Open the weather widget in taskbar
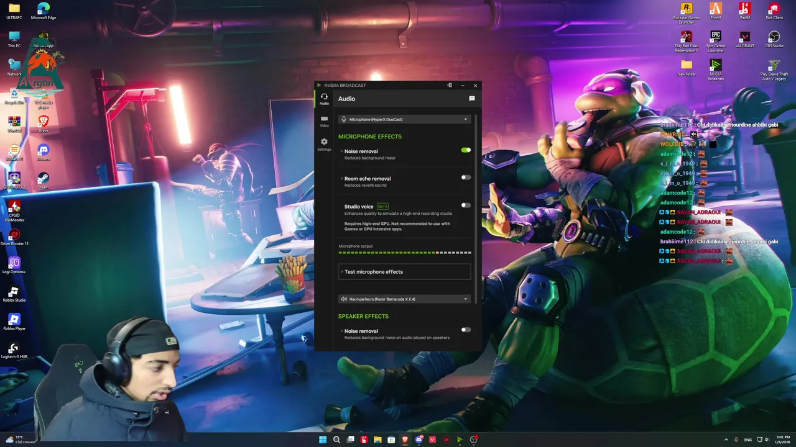 click(21, 440)
